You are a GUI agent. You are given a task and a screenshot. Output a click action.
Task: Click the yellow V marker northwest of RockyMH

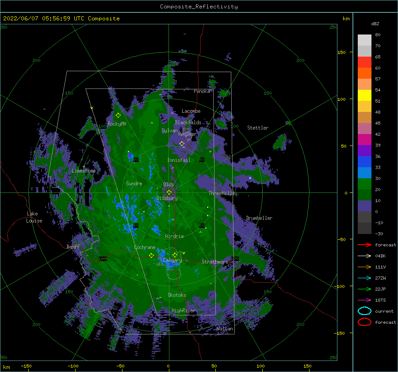click(x=92, y=108)
